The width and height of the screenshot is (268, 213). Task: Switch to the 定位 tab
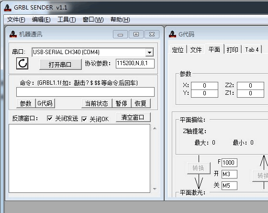[x=178, y=50]
